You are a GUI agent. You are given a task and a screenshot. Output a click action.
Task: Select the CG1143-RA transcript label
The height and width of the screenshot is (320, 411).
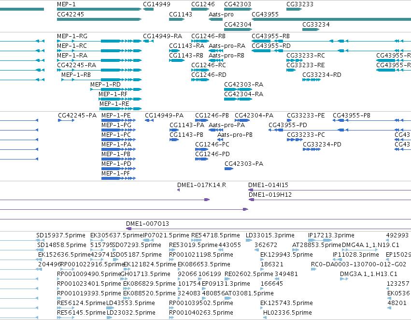(186, 46)
